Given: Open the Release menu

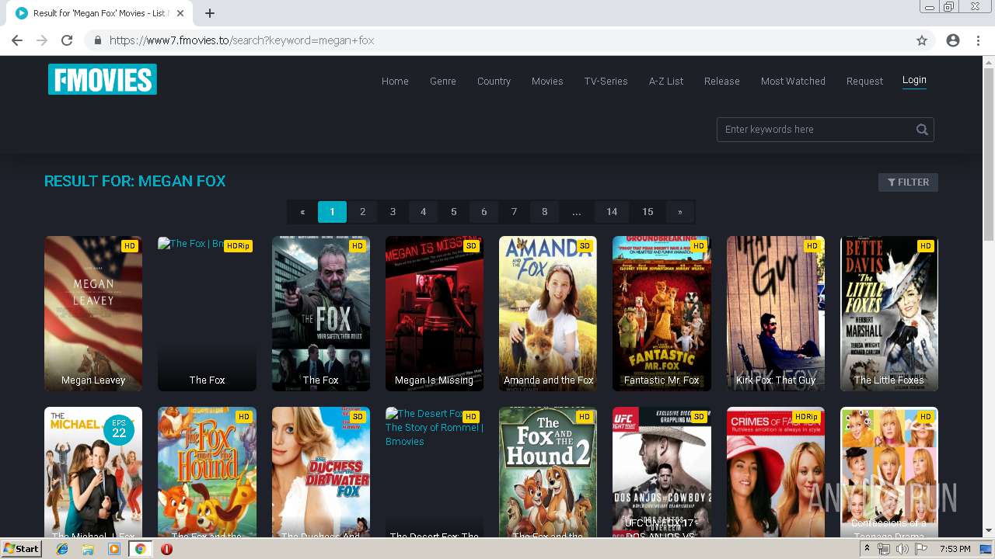Looking at the screenshot, I should [722, 81].
